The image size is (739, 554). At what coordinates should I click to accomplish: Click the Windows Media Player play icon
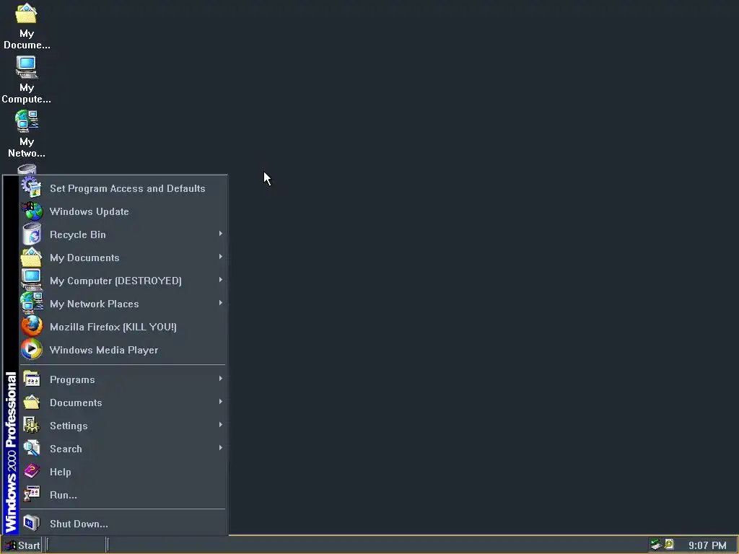click(x=32, y=350)
